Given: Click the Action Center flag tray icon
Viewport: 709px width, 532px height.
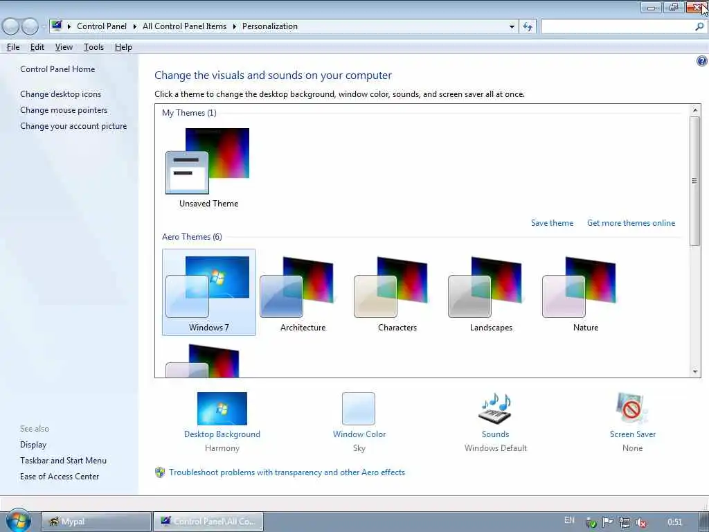Looking at the screenshot, I should pyautogui.click(x=607, y=522).
